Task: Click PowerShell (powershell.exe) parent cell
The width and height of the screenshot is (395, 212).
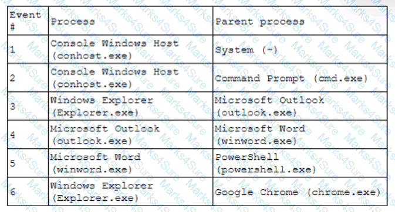Action: point(300,163)
